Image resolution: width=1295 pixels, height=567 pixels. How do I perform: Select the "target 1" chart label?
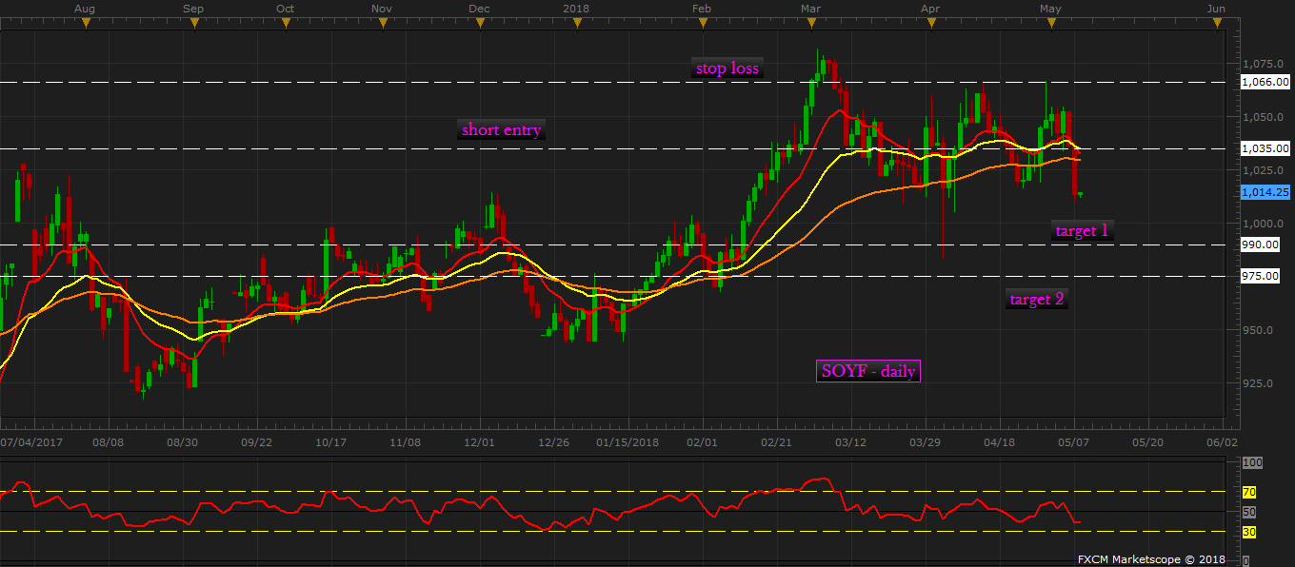click(x=1081, y=230)
